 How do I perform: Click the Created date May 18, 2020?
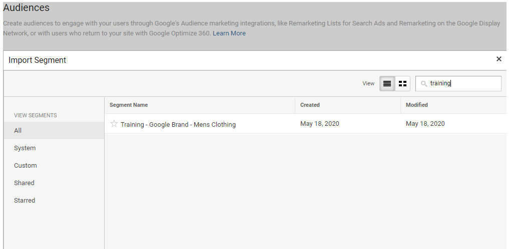tap(320, 124)
